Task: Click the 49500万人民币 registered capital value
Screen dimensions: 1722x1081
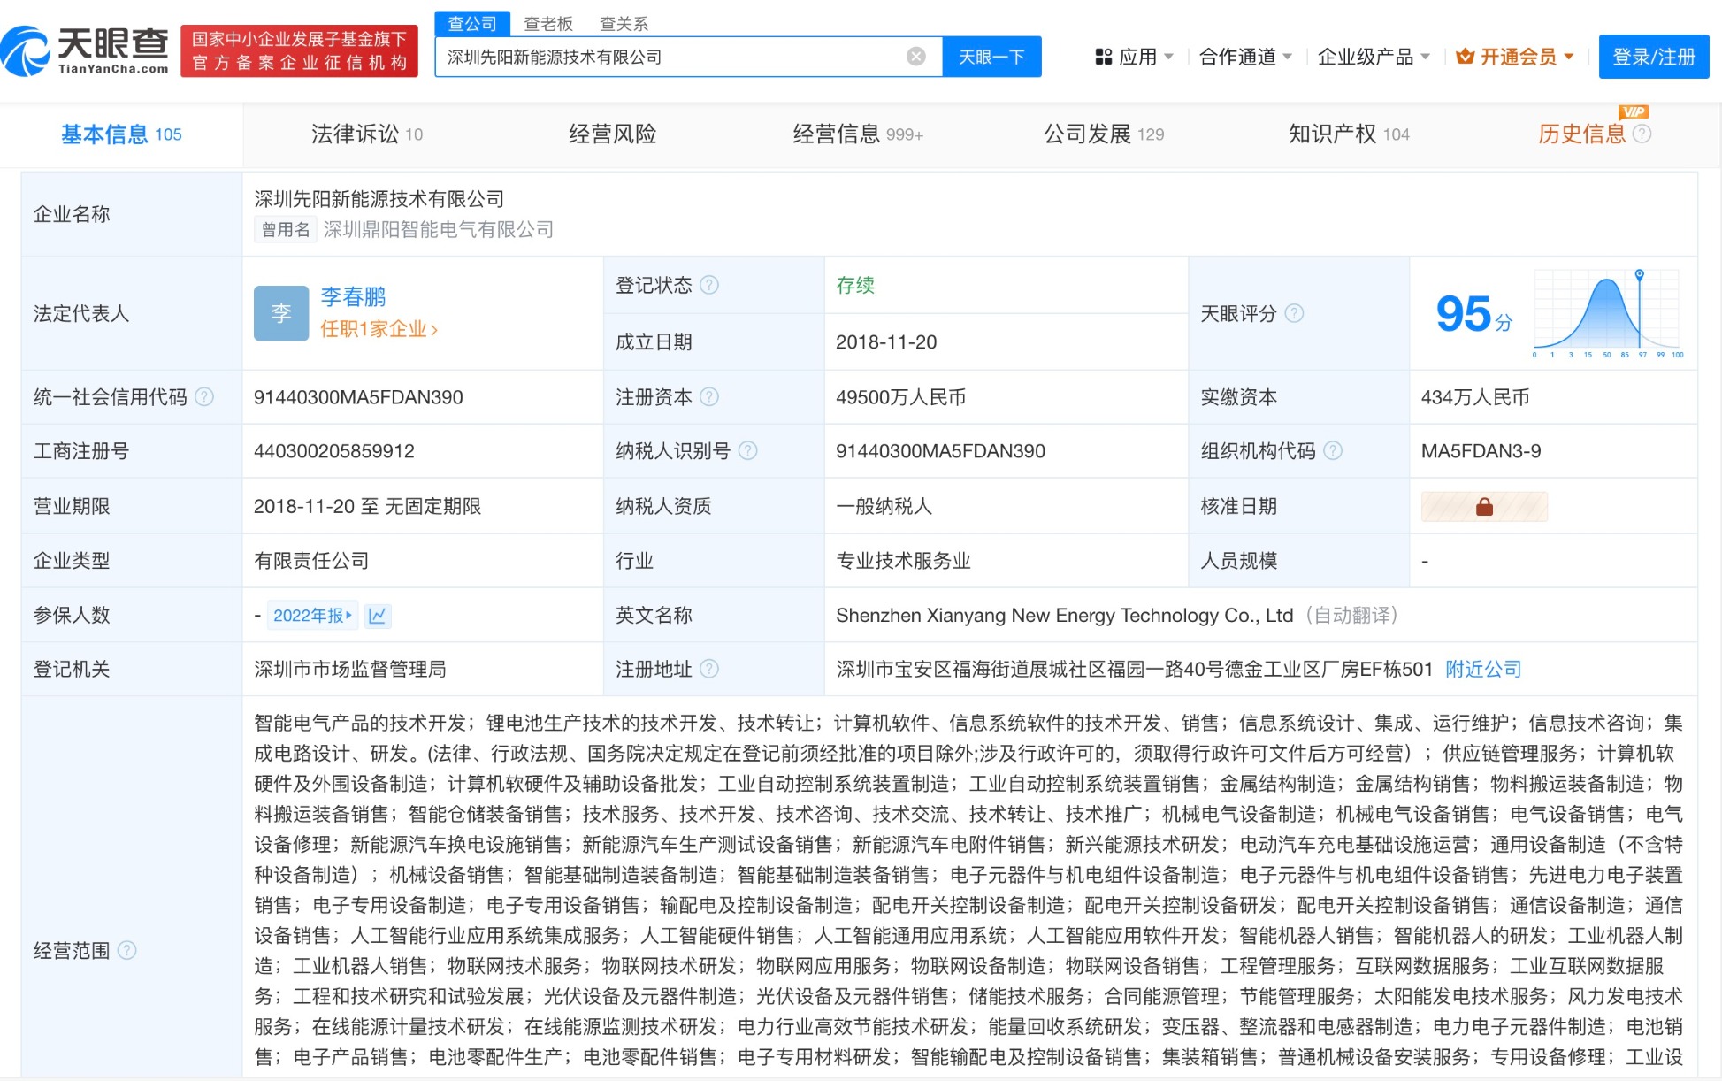Action: (x=900, y=397)
